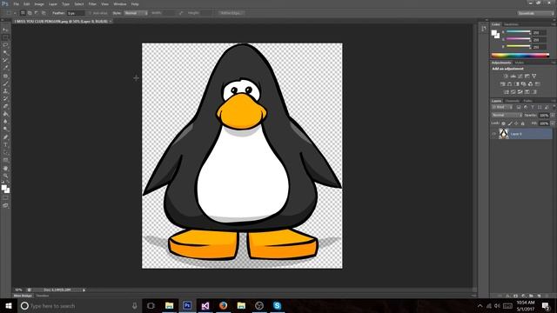
Task: Open the status bar document info arrow
Action: click(84, 290)
